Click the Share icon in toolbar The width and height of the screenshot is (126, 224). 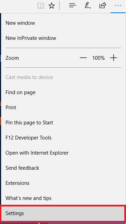(103, 5)
